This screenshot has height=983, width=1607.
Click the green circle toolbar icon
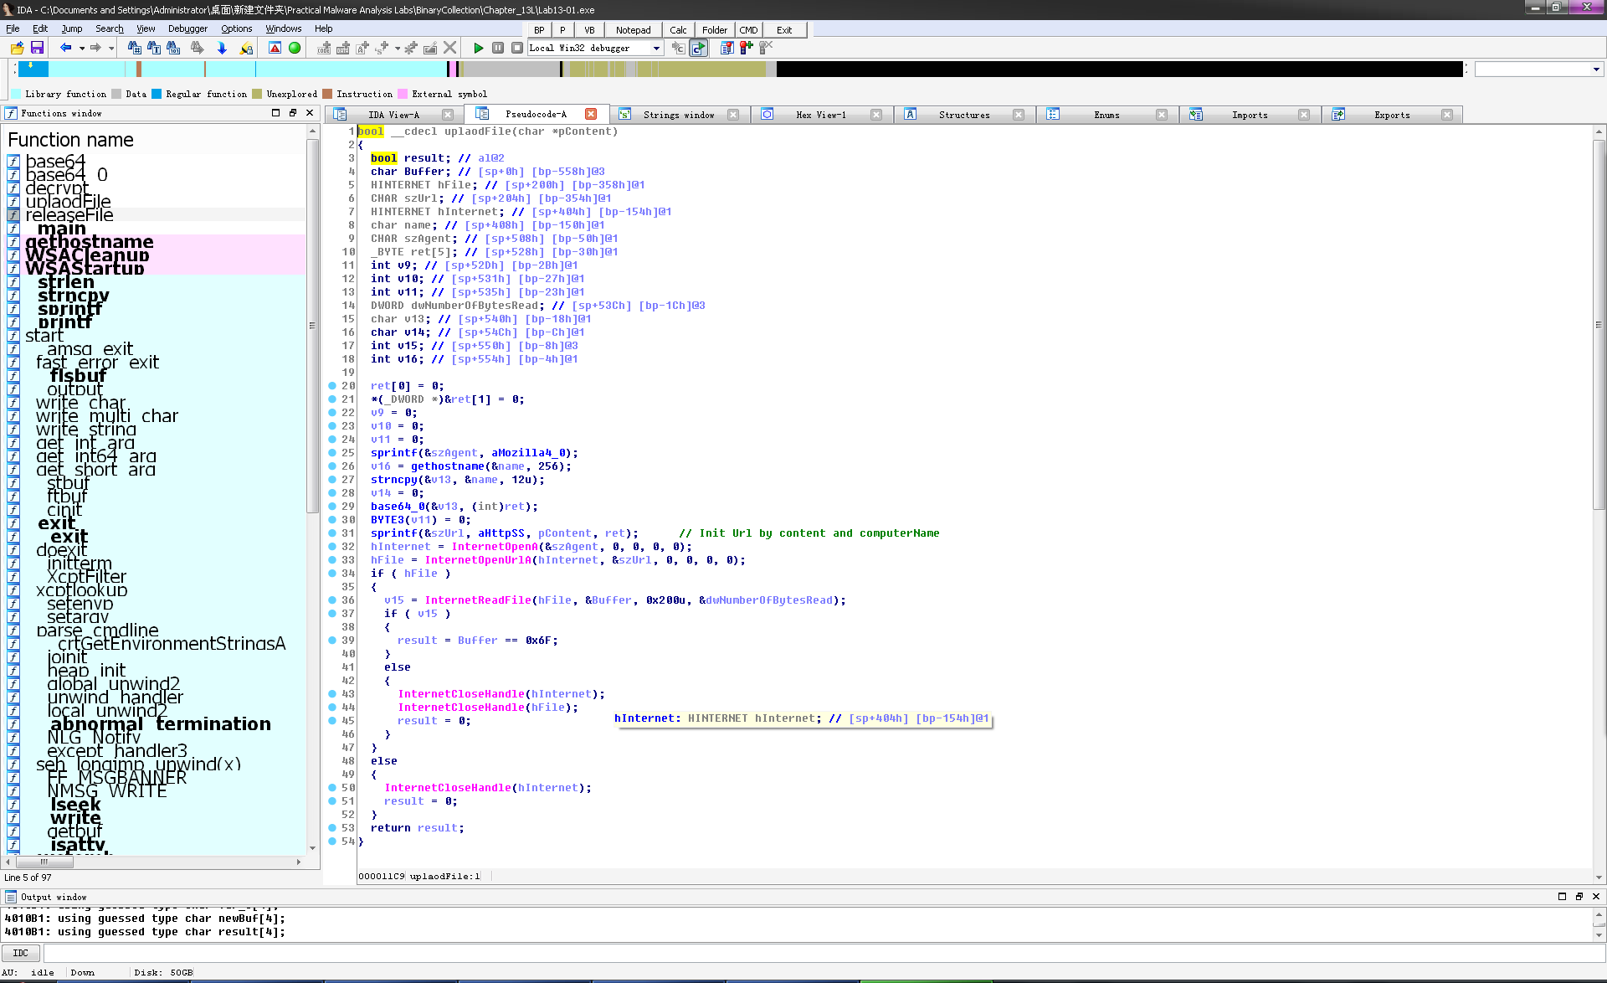[x=295, y=48]
